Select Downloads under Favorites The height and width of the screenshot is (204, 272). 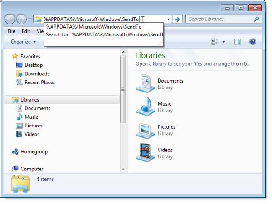point(37,74)
